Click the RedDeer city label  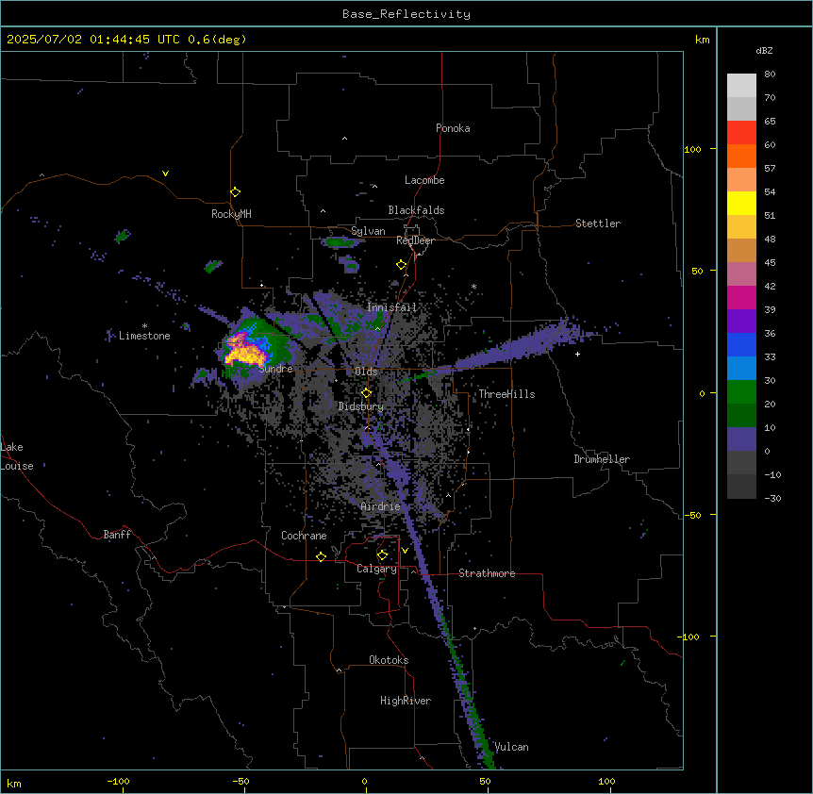[x=415, y=240]
